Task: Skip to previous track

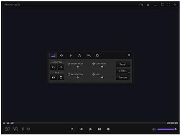Action: (81, 129)
